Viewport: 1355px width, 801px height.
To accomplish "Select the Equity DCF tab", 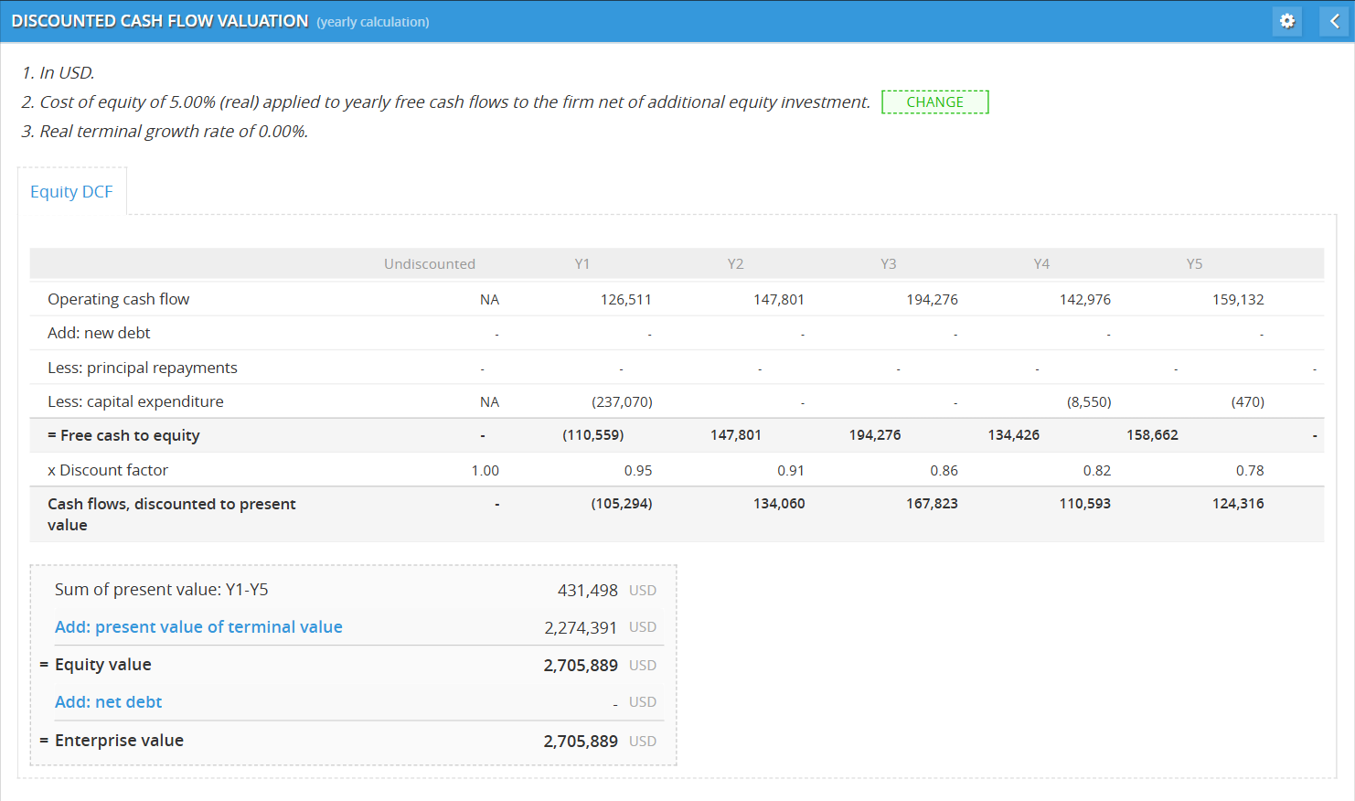I will (71, 192).
